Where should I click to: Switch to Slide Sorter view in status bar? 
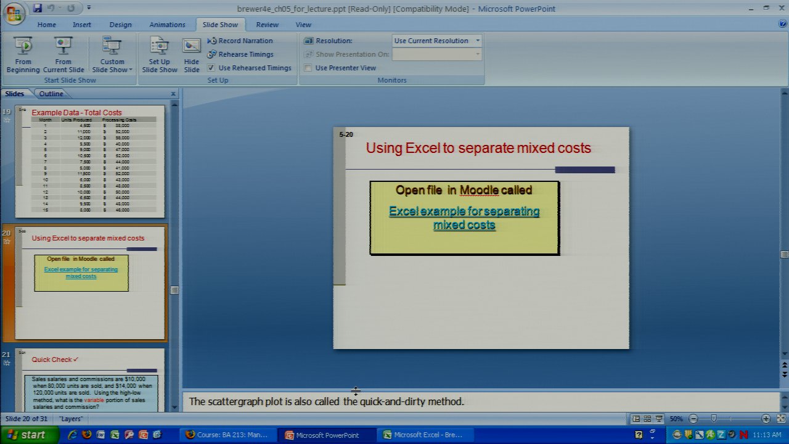(x=648, y=419)
